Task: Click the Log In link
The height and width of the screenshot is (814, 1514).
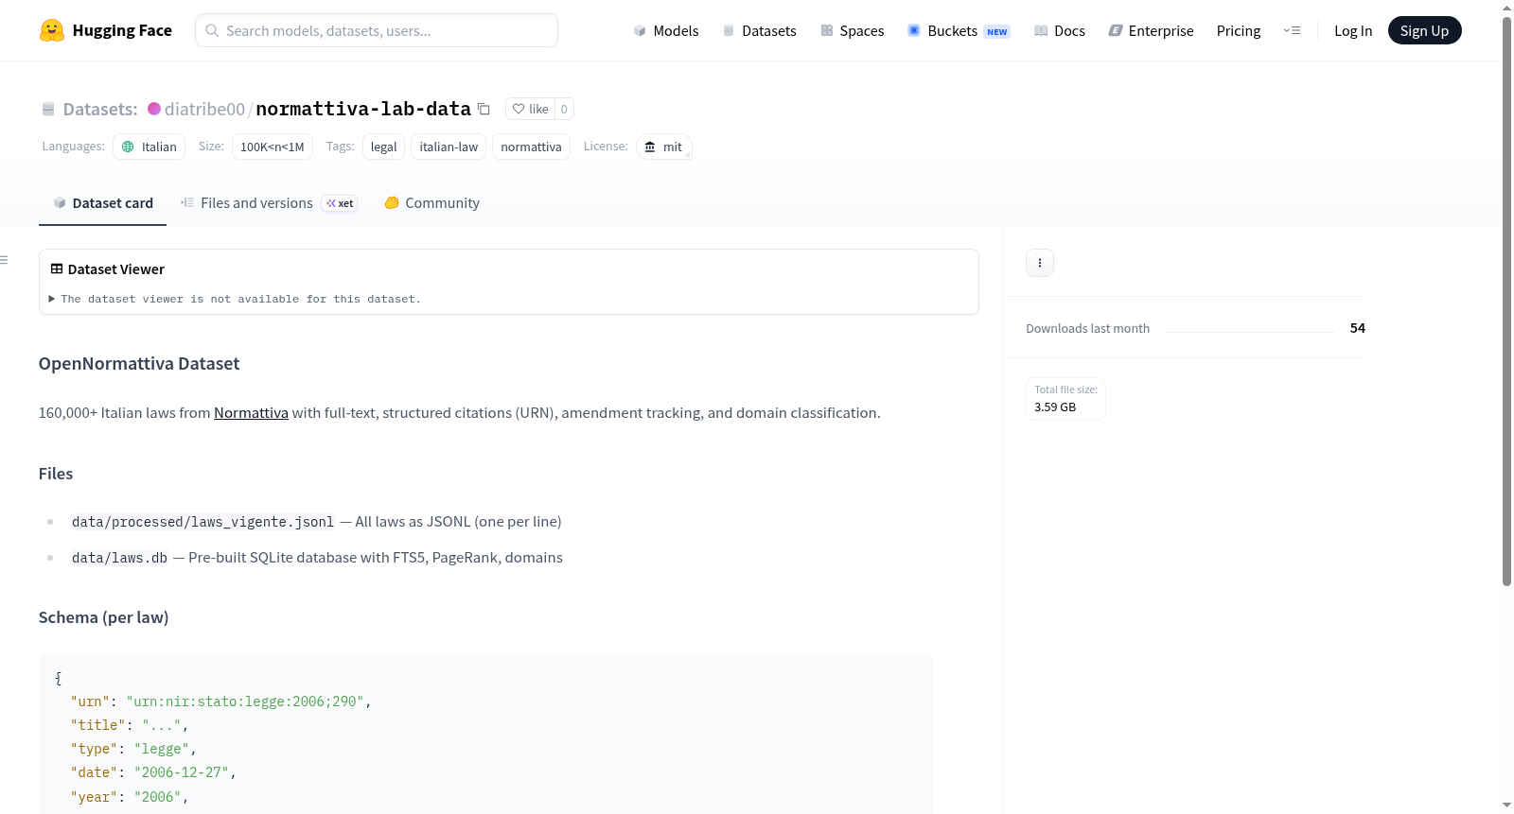Action: [x=1353, y=30]
